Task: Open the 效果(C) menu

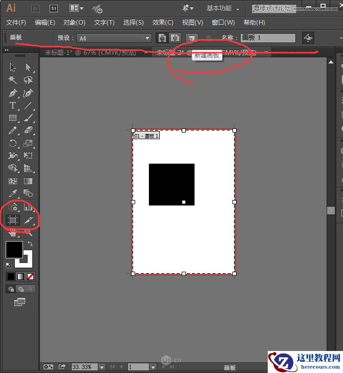Action: (163, 23)
